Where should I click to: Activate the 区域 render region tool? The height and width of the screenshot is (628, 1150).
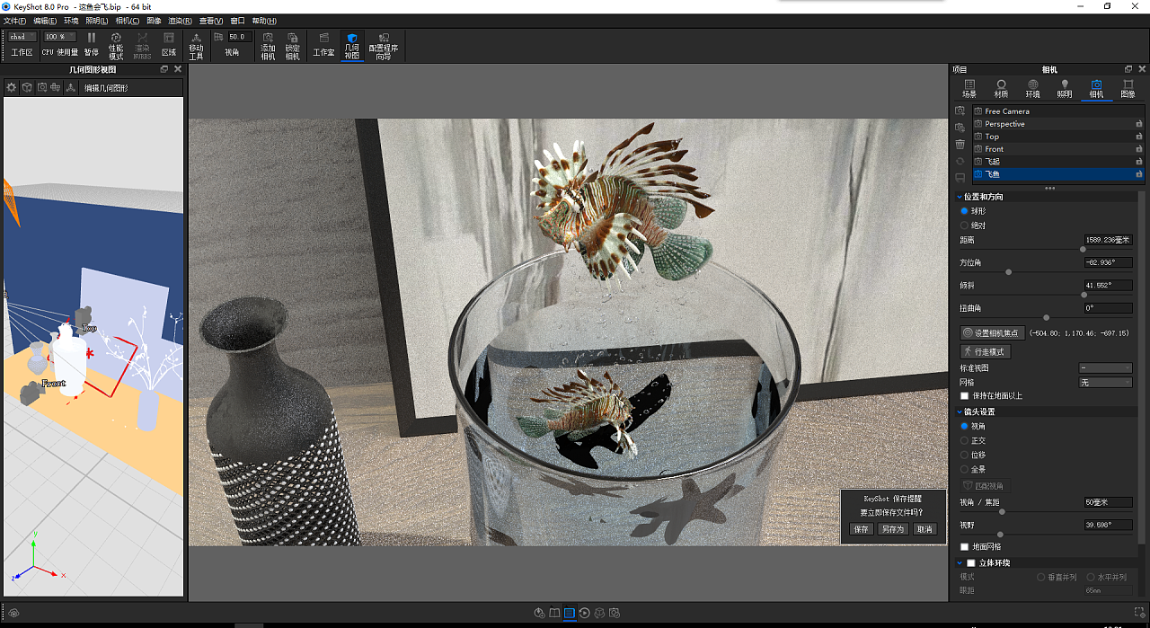coord(169,45)
